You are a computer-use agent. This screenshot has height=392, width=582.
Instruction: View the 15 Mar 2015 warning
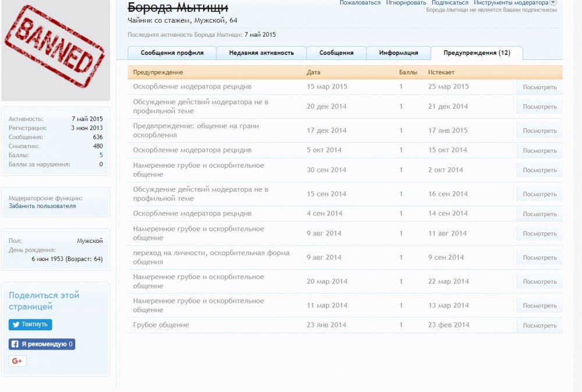pos(539,87)
